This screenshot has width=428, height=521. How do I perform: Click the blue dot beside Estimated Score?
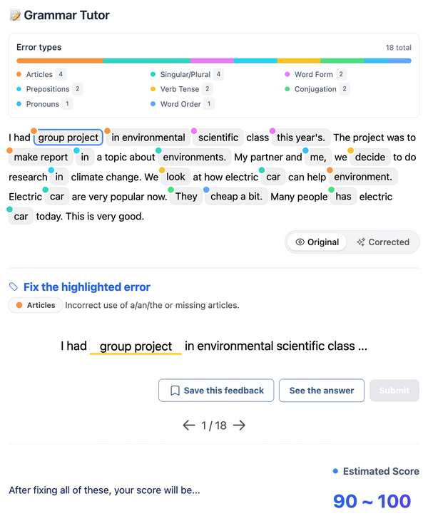tap(336, 472)
